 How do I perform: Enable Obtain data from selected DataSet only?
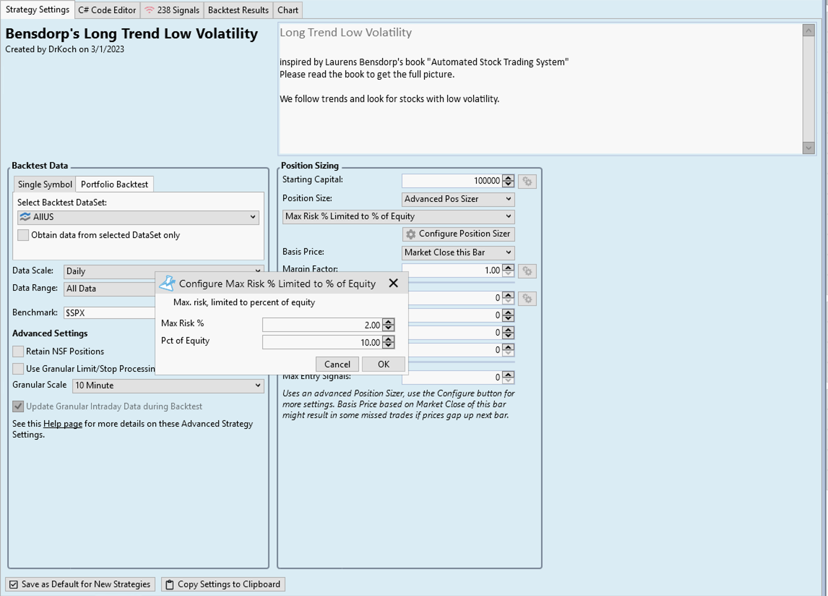[23, 235]
